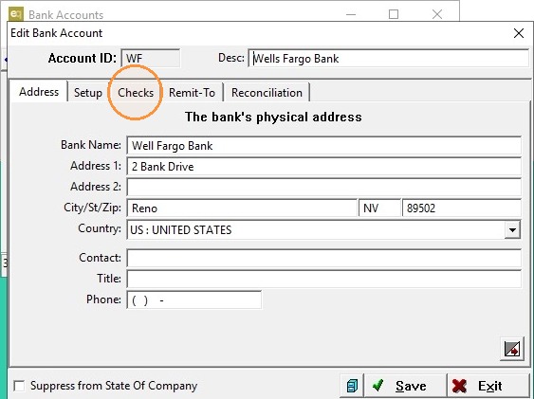
Task: Open the Checks tab
Action: [x=136, y=93]
